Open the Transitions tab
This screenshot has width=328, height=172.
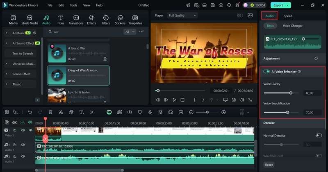click(x=76, y=20)
